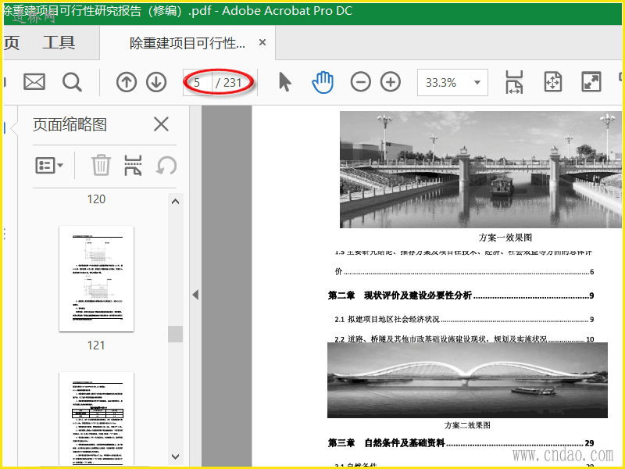
Task: Click the 2.2 道路、桥隧 contents entry
Action: (465, 339)
